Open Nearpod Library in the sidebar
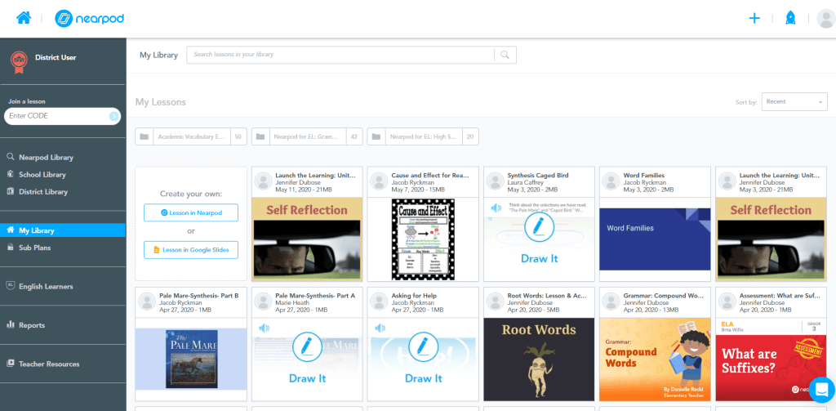Viewport: 836px width, 411px height. pyautogui.click(x=46, y=157)
